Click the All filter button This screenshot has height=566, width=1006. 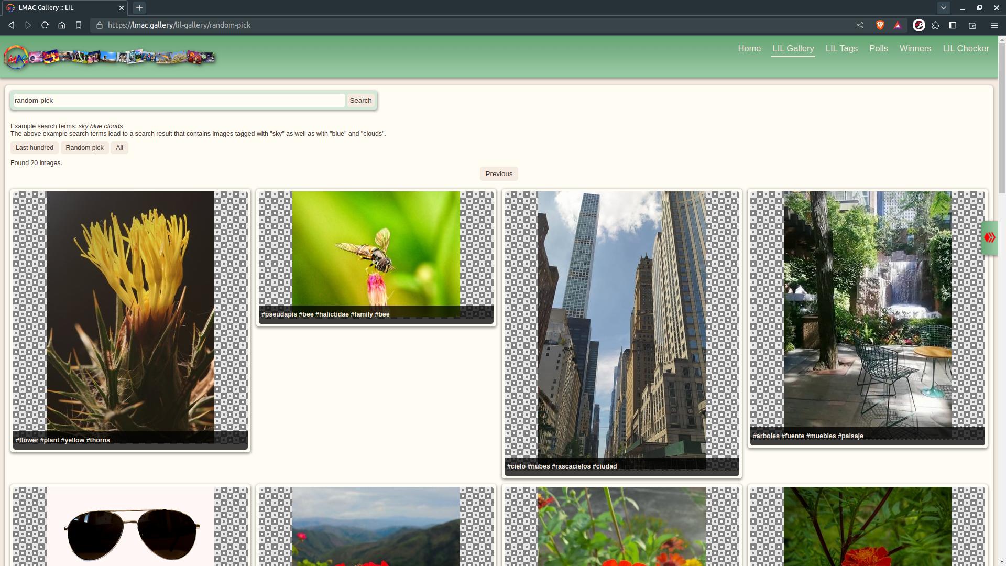(119, 148)
